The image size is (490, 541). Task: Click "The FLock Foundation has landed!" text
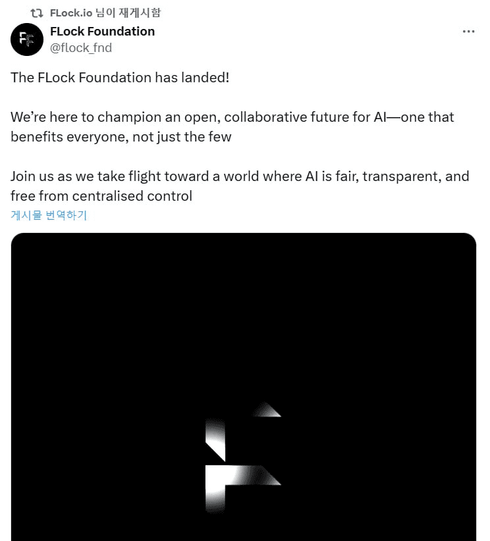pyautogui.click(x=120, y=77)
